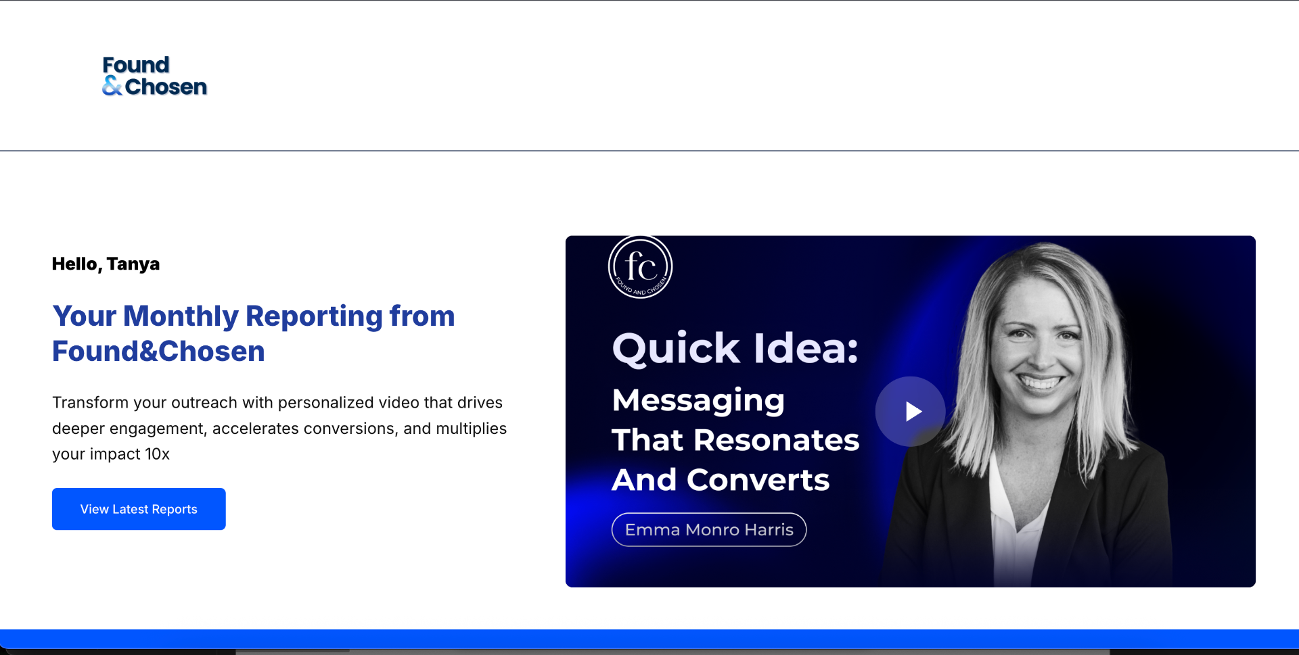Click the 'Your Monthly Reporting from Found&Chosen' heading
Image resolution: width=1299 pixels, height=655 pixels.
[254, 333]
